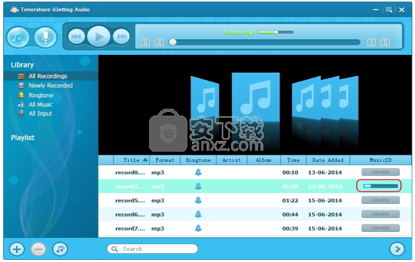Select the center album cover thumbnail
The width and height of the screenshot is (415, 262).
[256, 98]
